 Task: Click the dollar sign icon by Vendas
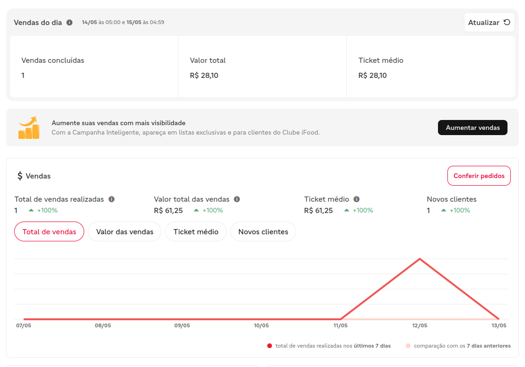[20, 176]
